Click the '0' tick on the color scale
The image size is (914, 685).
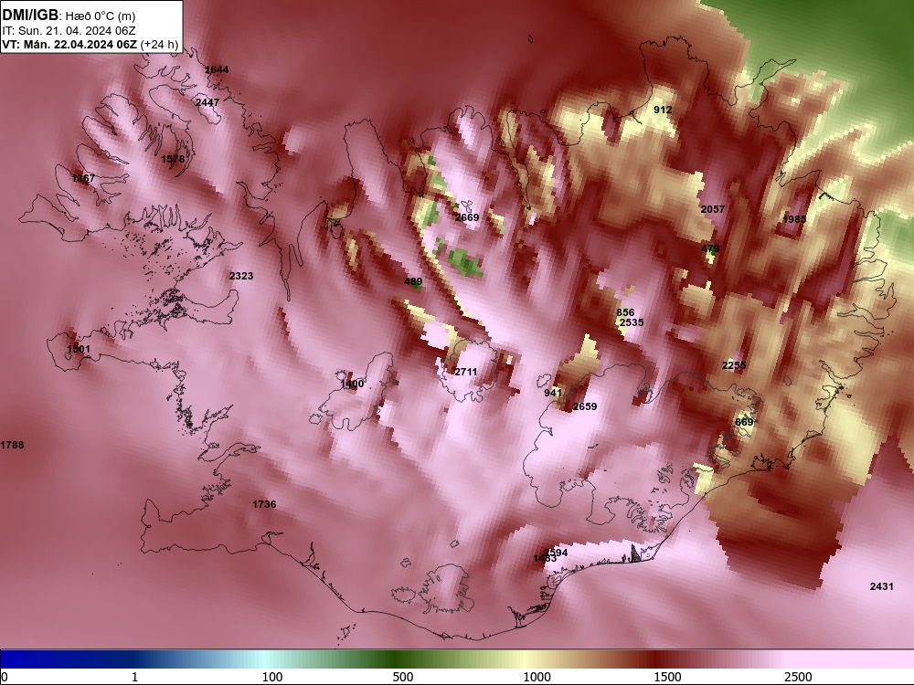click(x=5, y=677)
